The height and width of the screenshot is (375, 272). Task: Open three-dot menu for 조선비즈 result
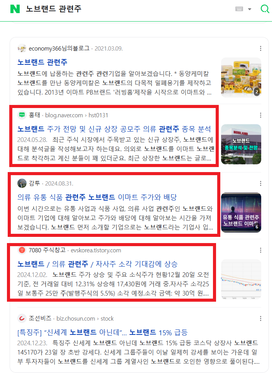point(260,318)
